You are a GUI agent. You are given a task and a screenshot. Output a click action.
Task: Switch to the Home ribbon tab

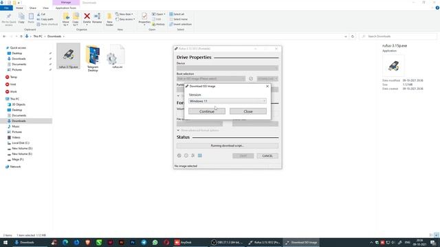coord(19,8)
